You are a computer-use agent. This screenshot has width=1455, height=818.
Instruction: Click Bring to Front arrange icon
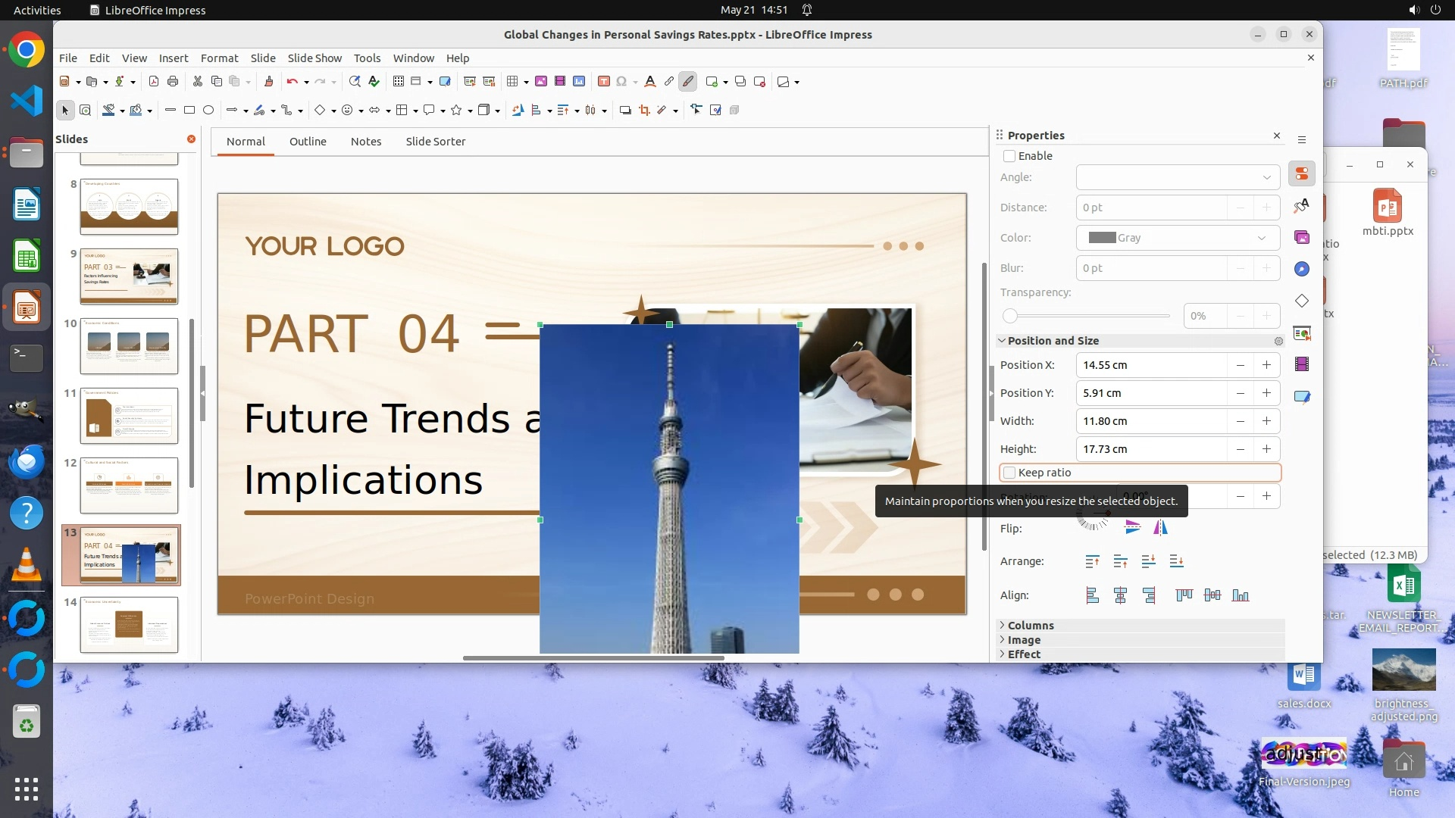click(x=1092, y=561)
